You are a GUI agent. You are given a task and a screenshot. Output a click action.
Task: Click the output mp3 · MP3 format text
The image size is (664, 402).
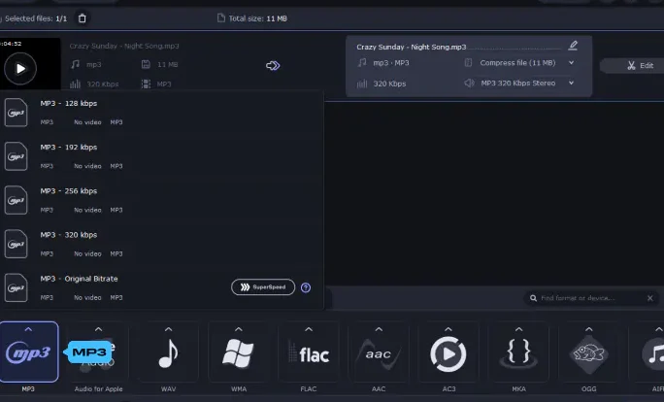point(391,63)
